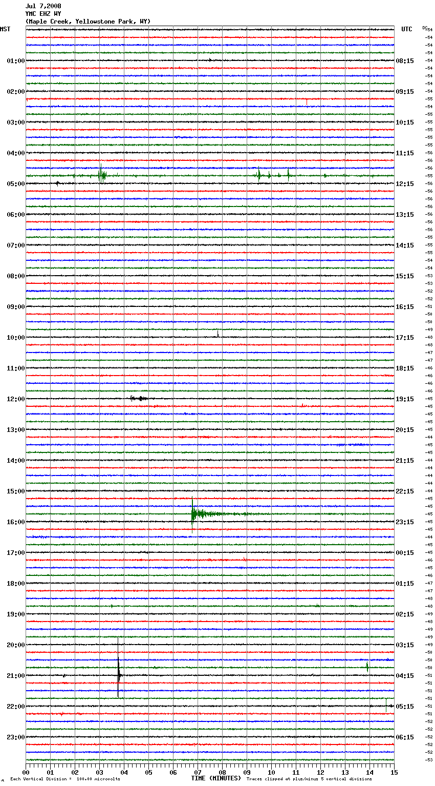Choose the '16:00' MST hour label
Screen dimensions: 435x786
point(16,522)
